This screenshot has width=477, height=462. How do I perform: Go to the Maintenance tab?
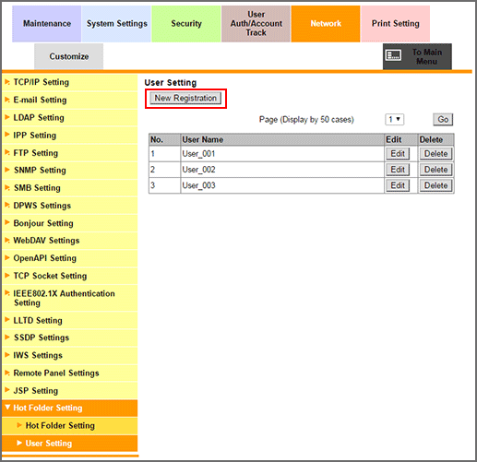point(47,24)
